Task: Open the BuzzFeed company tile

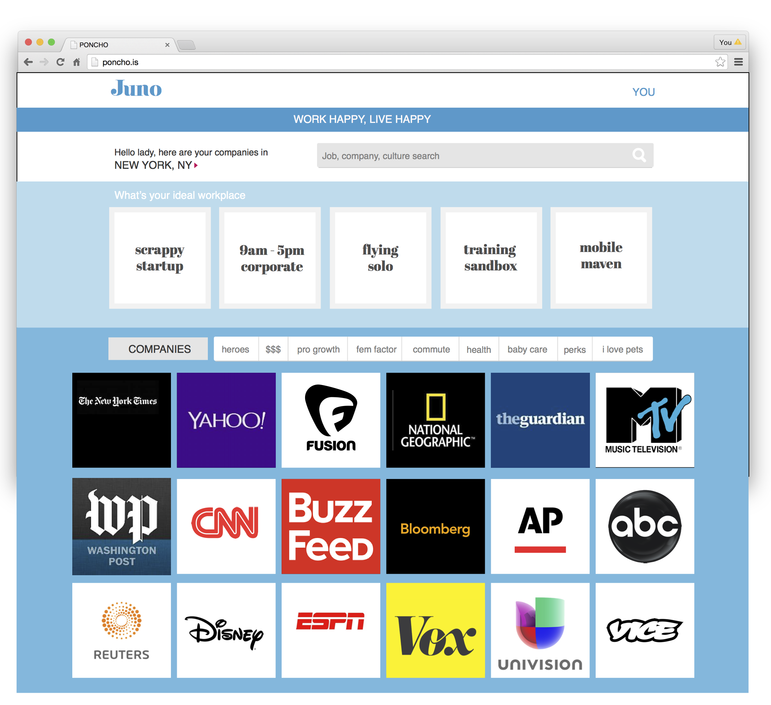Action: [331, 526]
